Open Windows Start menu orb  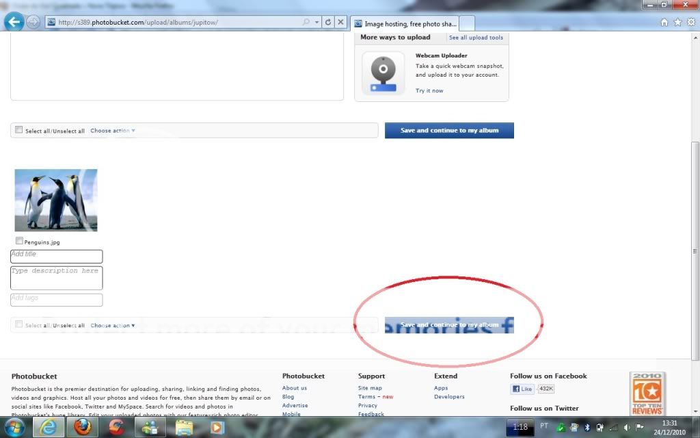point(15,427)
